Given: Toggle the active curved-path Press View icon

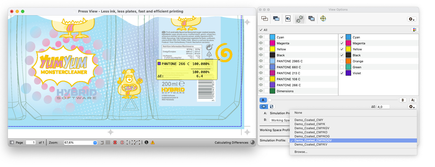Looking at the screenshot, I should (x=300, y=19).
